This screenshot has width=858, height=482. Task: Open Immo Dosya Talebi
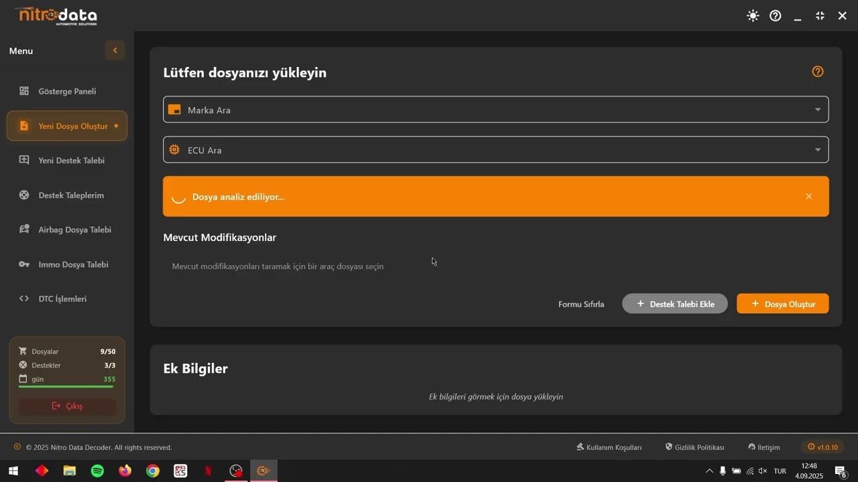[x=67, y=264]
